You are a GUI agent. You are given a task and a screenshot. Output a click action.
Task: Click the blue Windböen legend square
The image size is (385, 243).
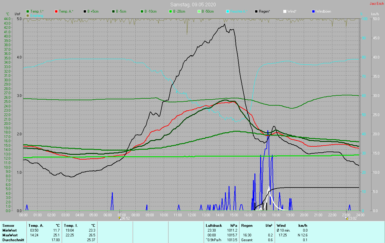313,11
